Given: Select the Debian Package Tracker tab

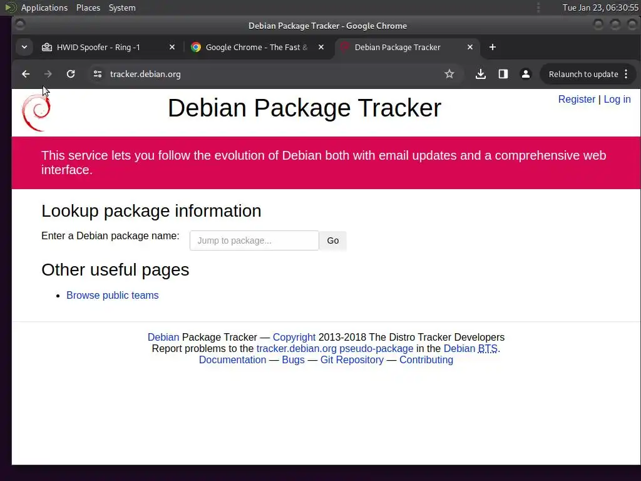Looking at the screenshot, I should pos(407,47).
